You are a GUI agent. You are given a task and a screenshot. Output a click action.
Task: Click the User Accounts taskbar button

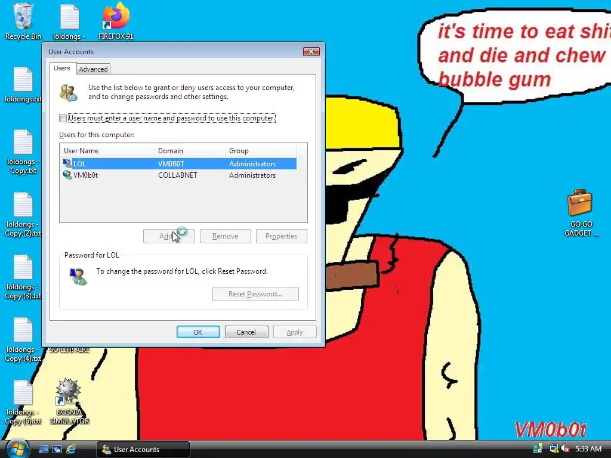[143, 450]
